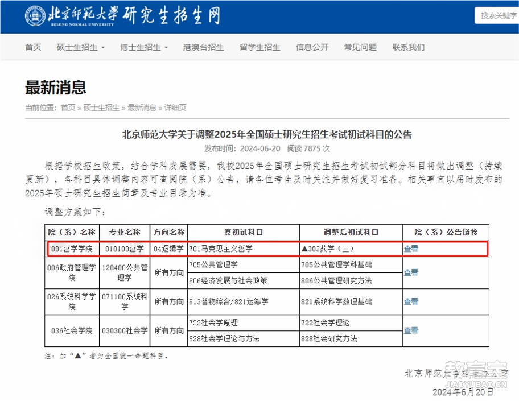
Task: Select the 828社会研究方法 cell
Action: (x=351, y=338)
